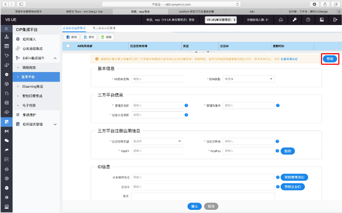
Task: Click the home icon in top bar
Action: coord(281,19)
